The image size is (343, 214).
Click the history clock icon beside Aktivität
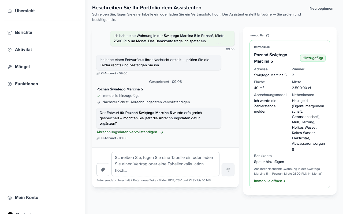pyautogui.click(x=10, y=50)
